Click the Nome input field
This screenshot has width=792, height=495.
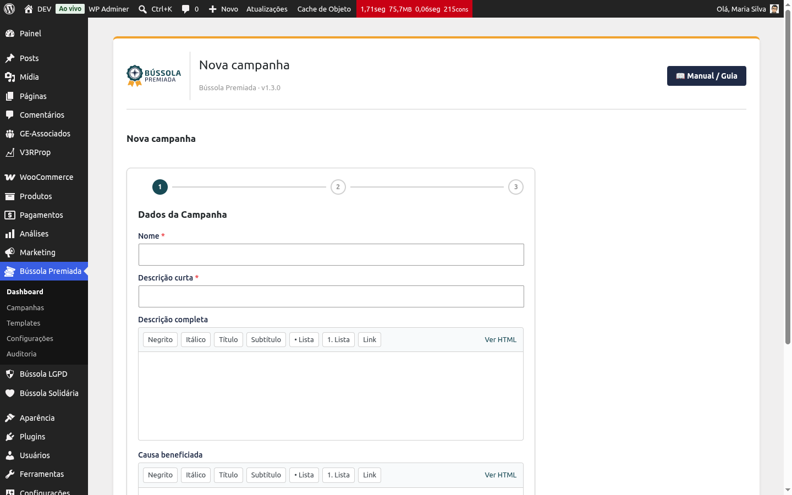pos(331,255)
